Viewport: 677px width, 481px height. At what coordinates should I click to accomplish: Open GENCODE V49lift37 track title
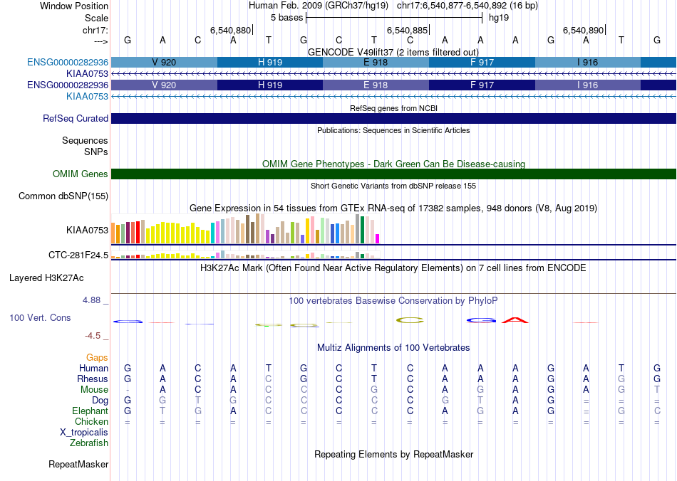(x=393, y=52)
